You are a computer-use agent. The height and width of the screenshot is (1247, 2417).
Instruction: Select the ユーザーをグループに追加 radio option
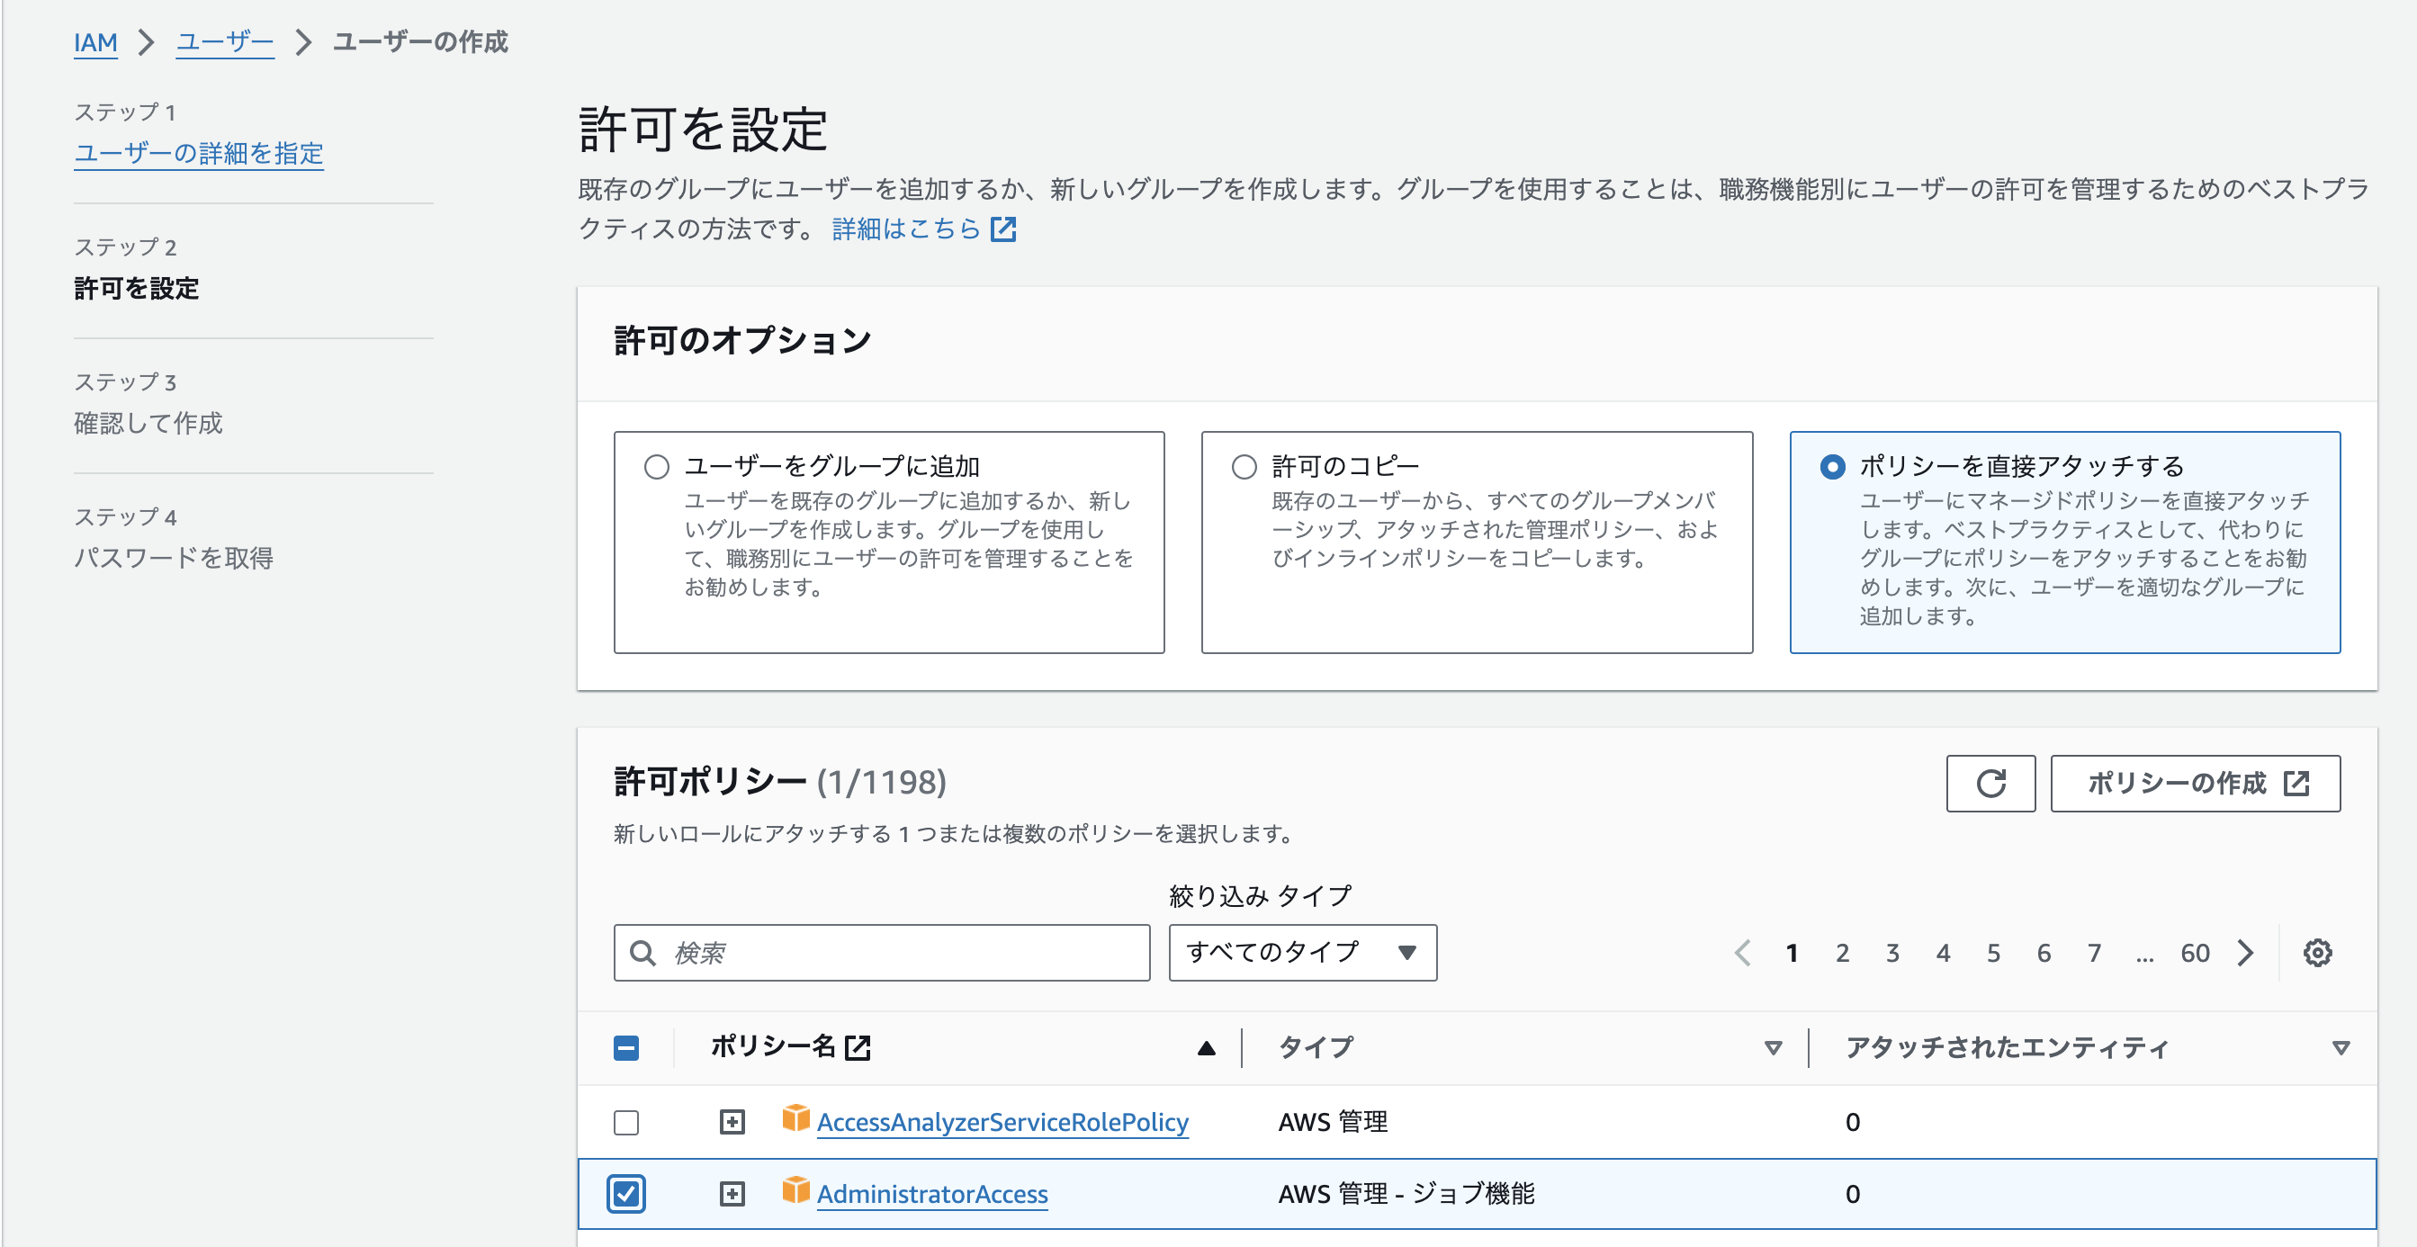(658, 464)
